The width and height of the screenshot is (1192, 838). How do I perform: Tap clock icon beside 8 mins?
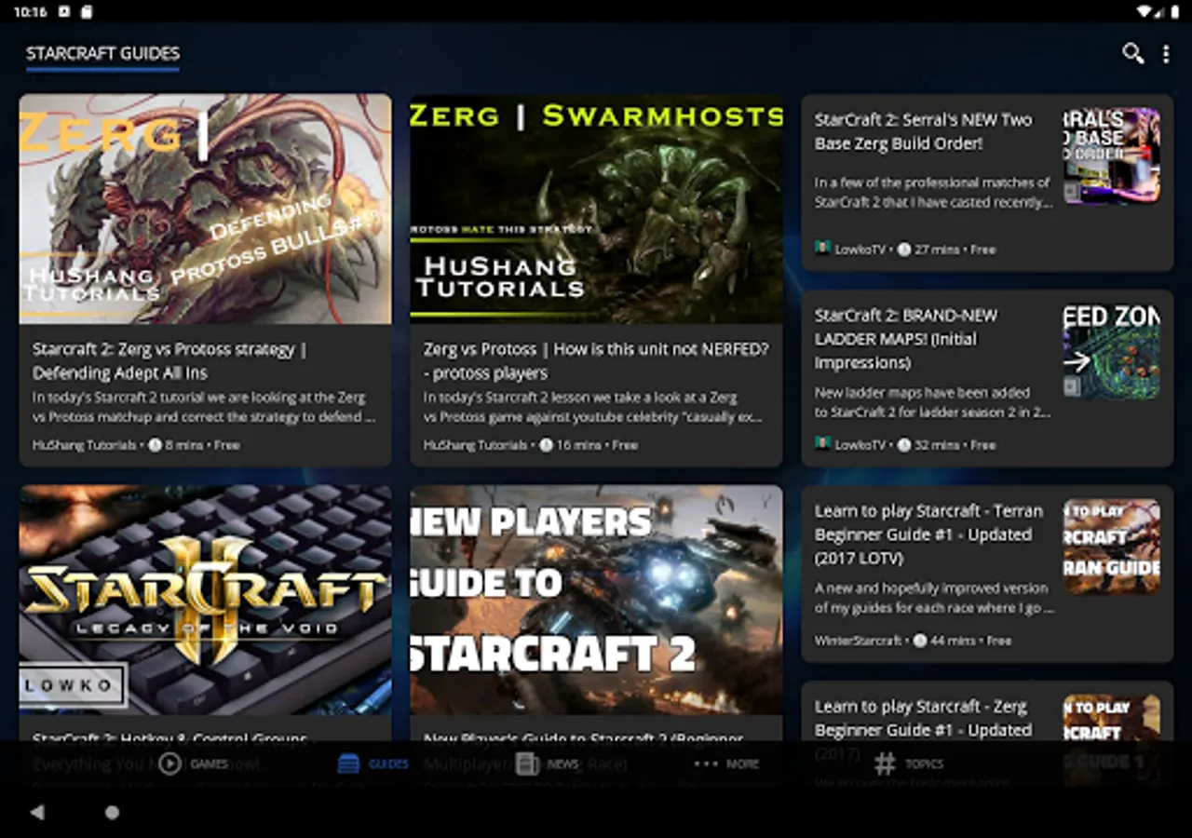(155, 445)
